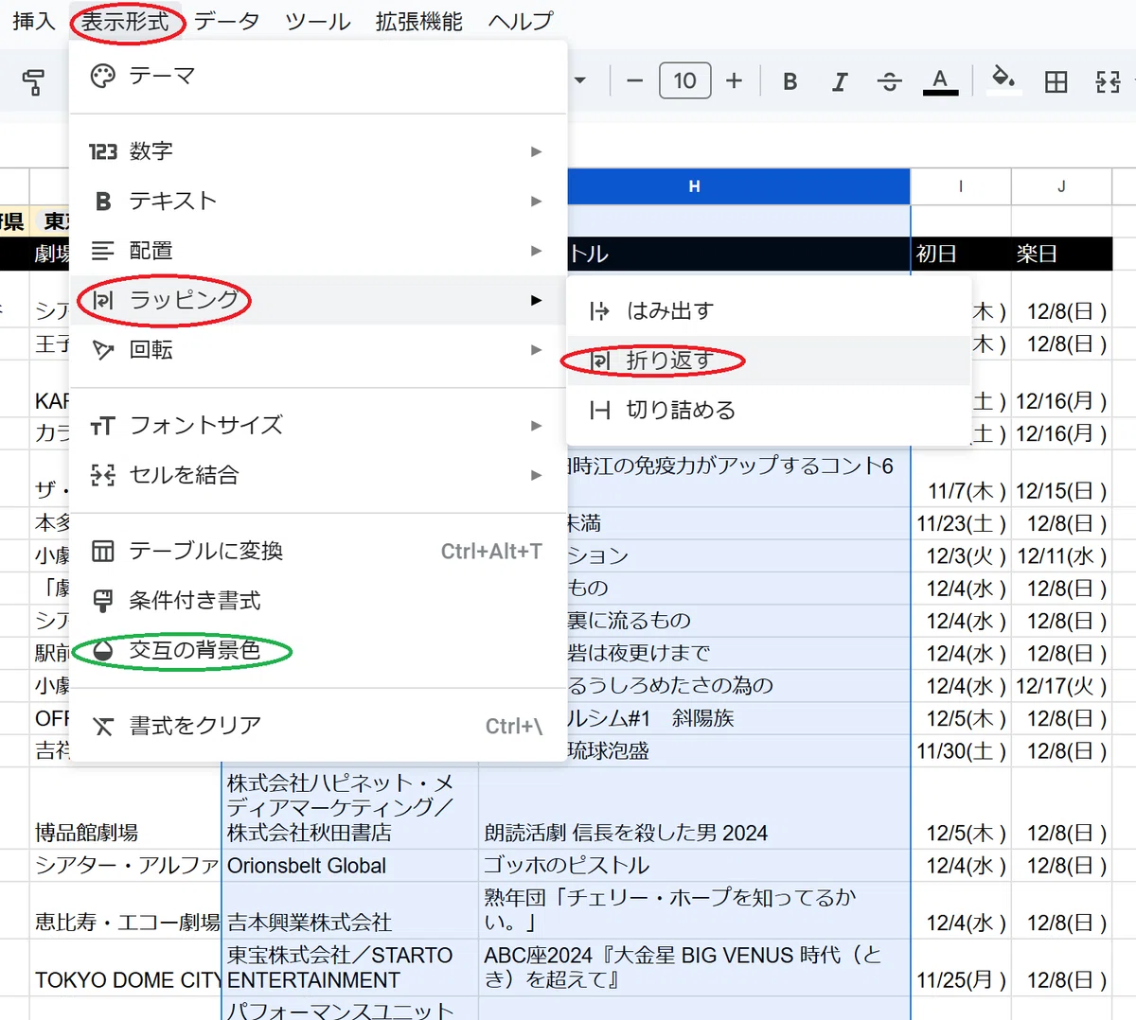
Task: Open the 拡張機能 menu
Action: (418, 21)
